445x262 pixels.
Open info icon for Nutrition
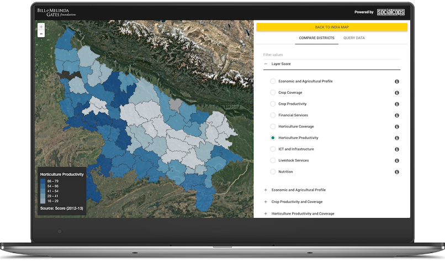[397, 172]
